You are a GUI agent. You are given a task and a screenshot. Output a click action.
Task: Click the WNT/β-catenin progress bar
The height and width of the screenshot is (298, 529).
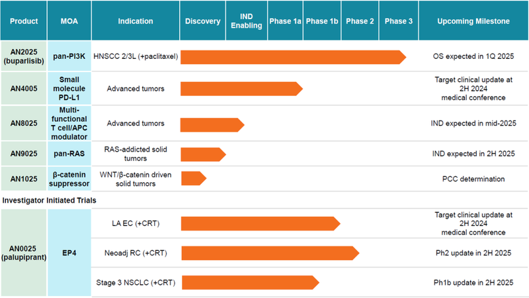tap(193, 178)
